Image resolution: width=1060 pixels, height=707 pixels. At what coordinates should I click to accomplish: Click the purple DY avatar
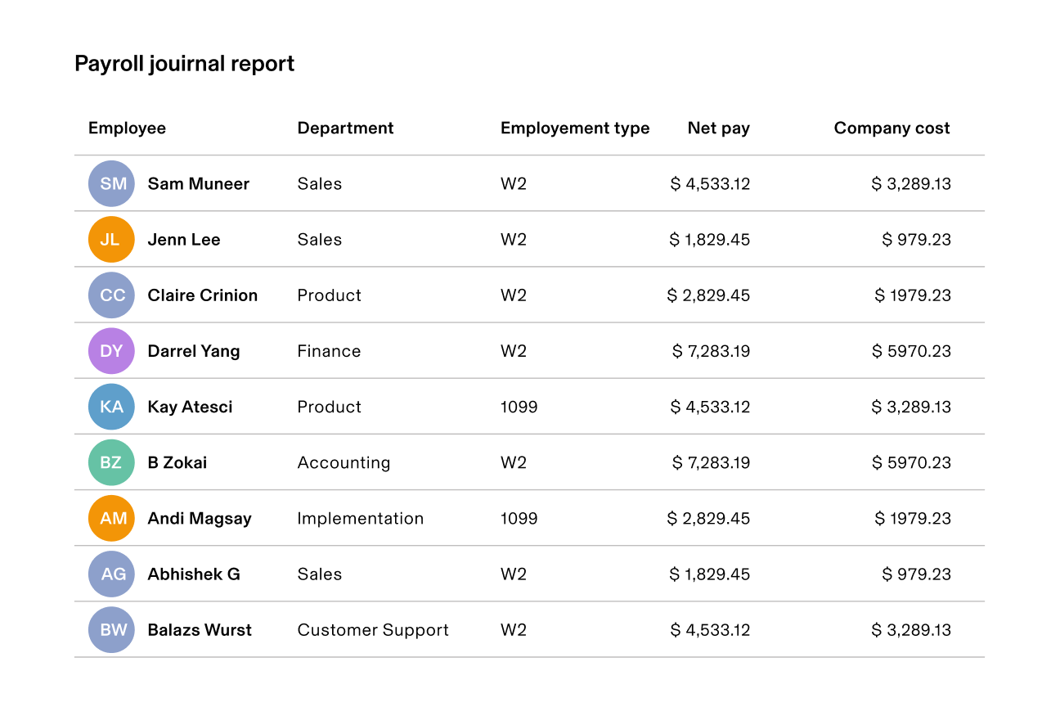point(111,351)
